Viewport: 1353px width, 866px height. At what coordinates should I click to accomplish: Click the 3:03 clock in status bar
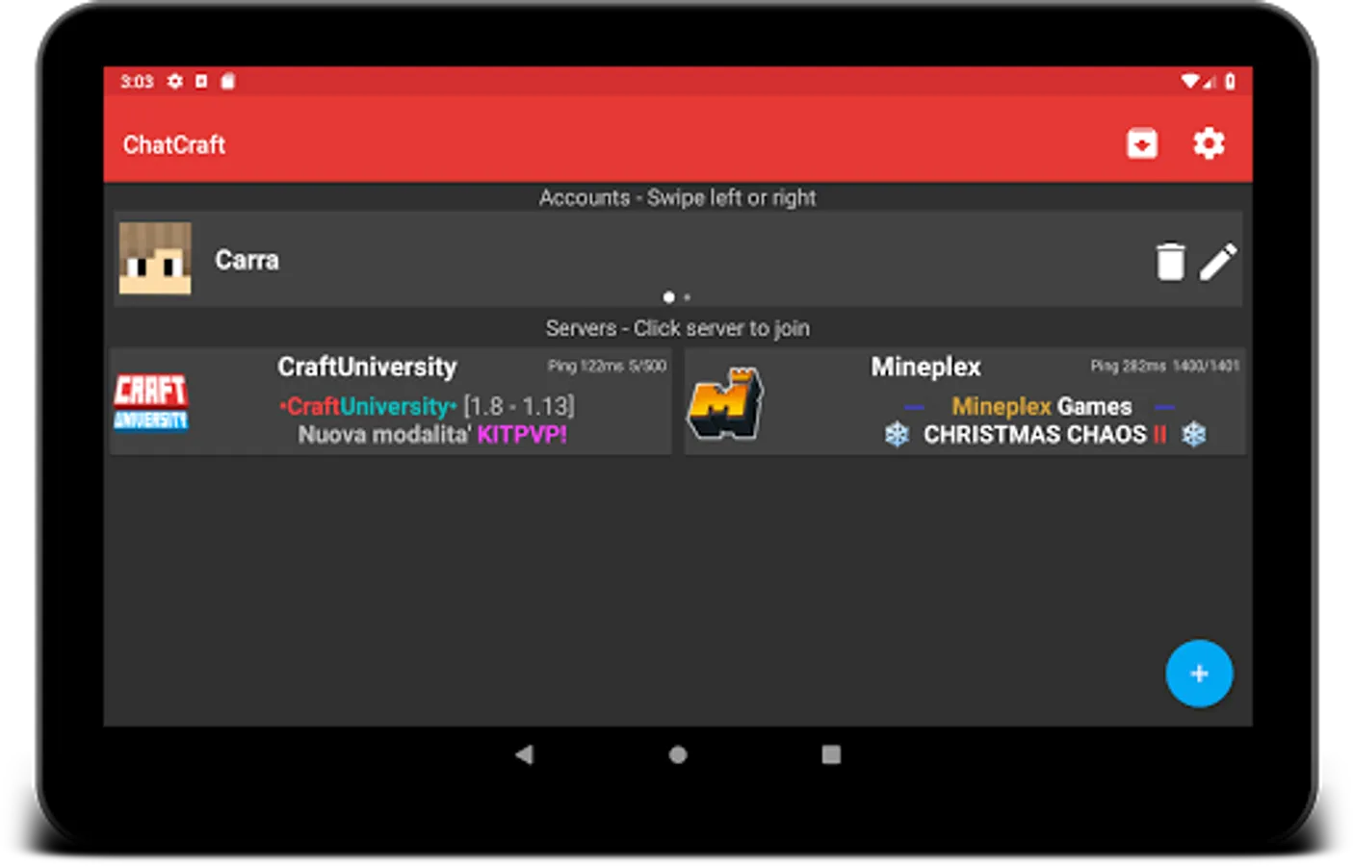point(137,81)
